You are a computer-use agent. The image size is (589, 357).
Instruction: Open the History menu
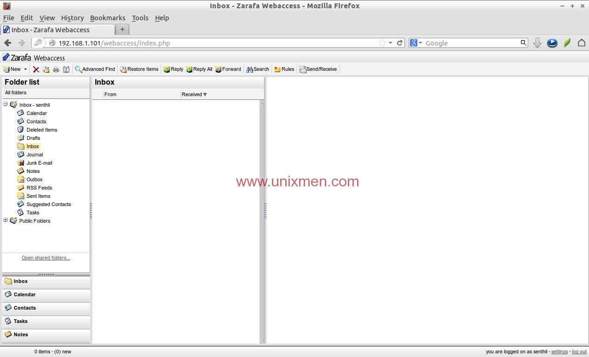click(72, 18)
